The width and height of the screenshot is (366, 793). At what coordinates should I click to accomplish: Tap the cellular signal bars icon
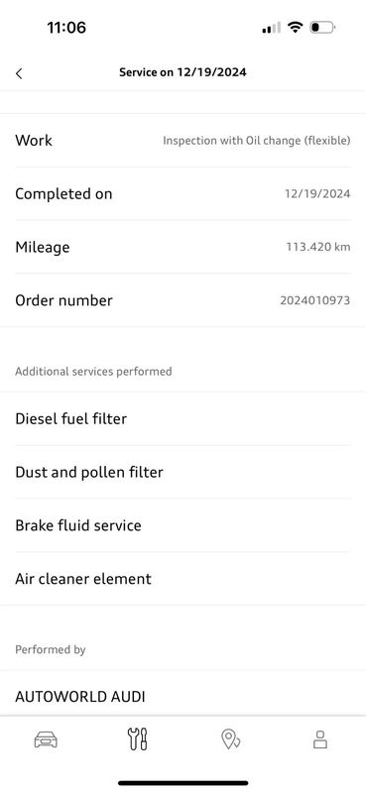click(x=272, y=28)
